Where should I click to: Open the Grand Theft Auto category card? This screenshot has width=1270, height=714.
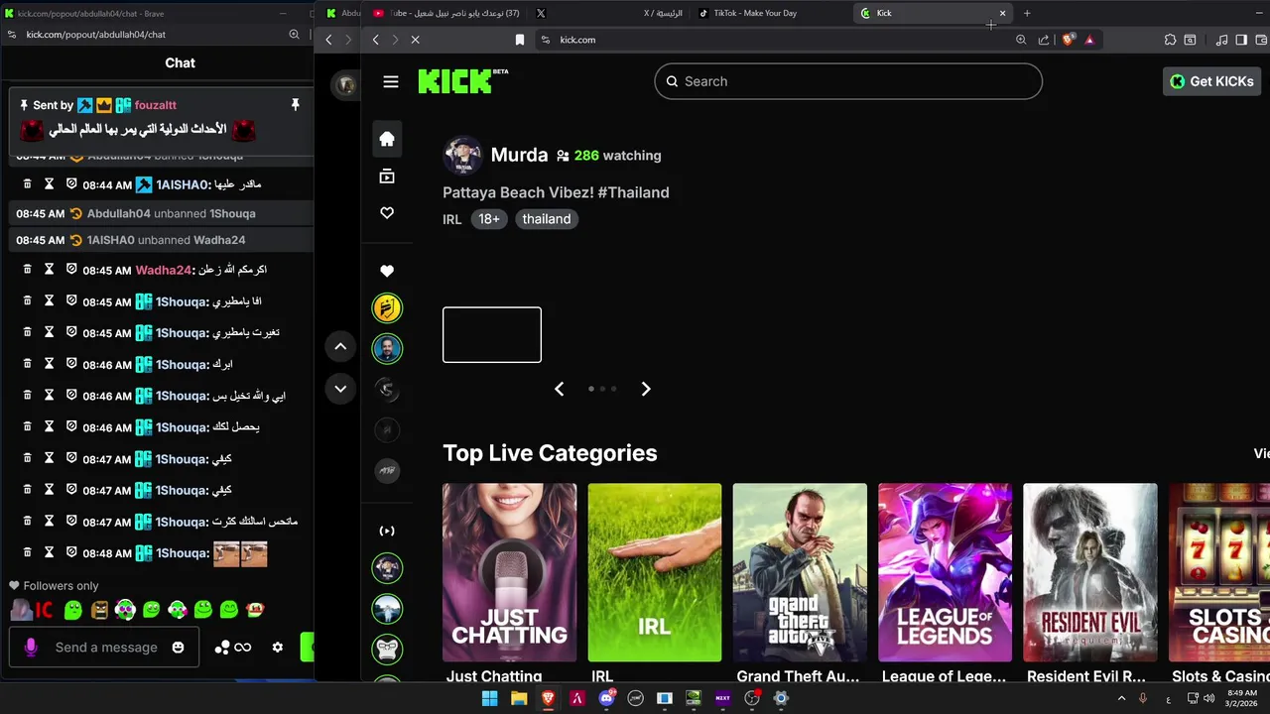[800, 573]
